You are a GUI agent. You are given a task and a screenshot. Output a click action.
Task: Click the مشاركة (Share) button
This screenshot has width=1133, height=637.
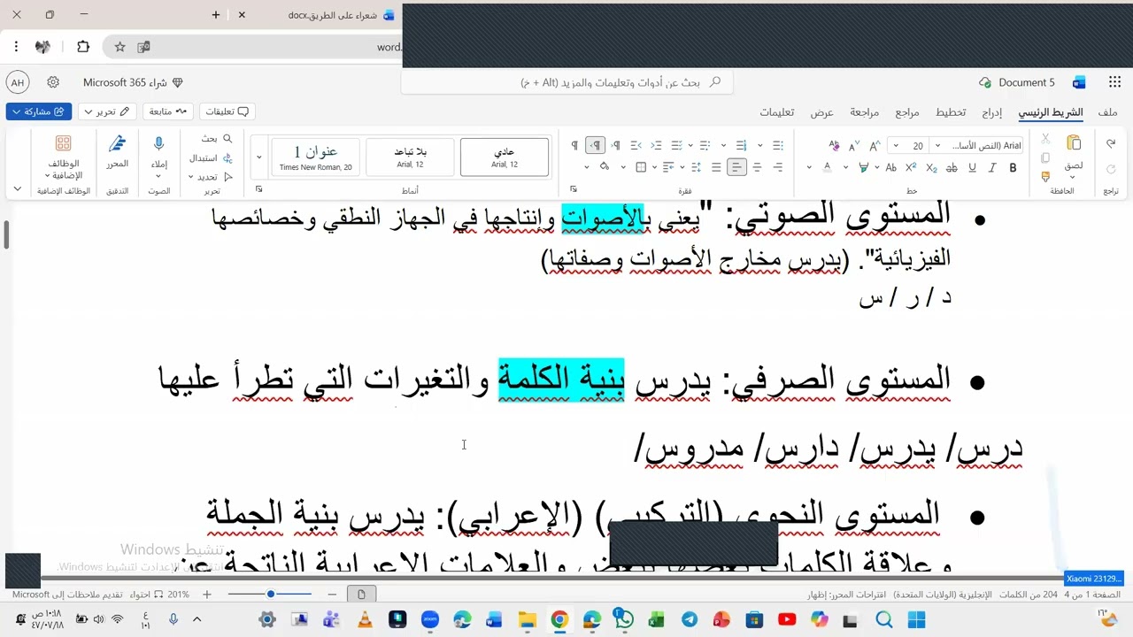(x=39, y=111)
